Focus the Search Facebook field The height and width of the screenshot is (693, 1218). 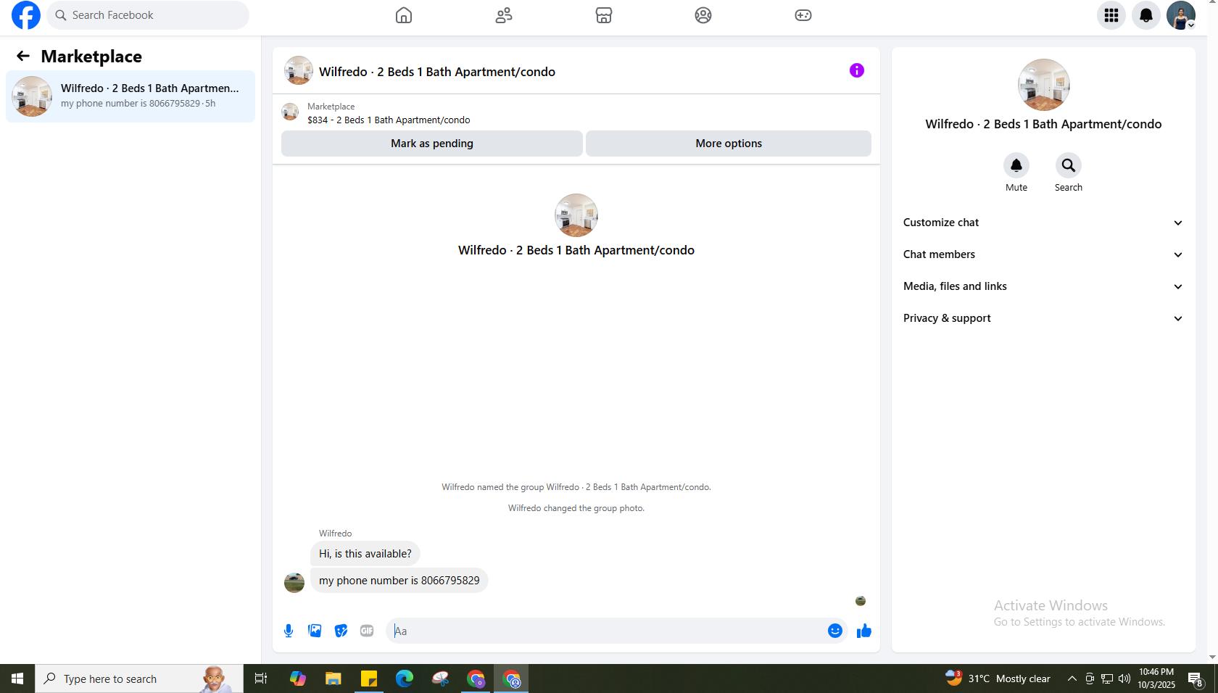pyautogui.click(x=148, y=15)
